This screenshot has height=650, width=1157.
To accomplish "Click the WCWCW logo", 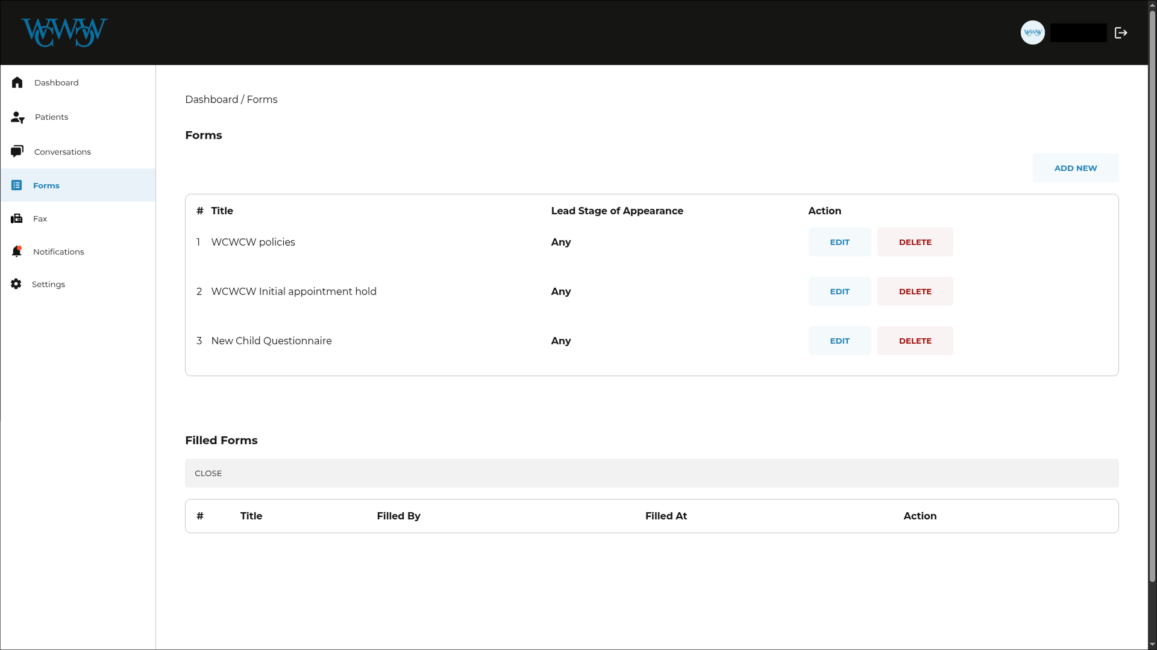I will coord(64,32).
